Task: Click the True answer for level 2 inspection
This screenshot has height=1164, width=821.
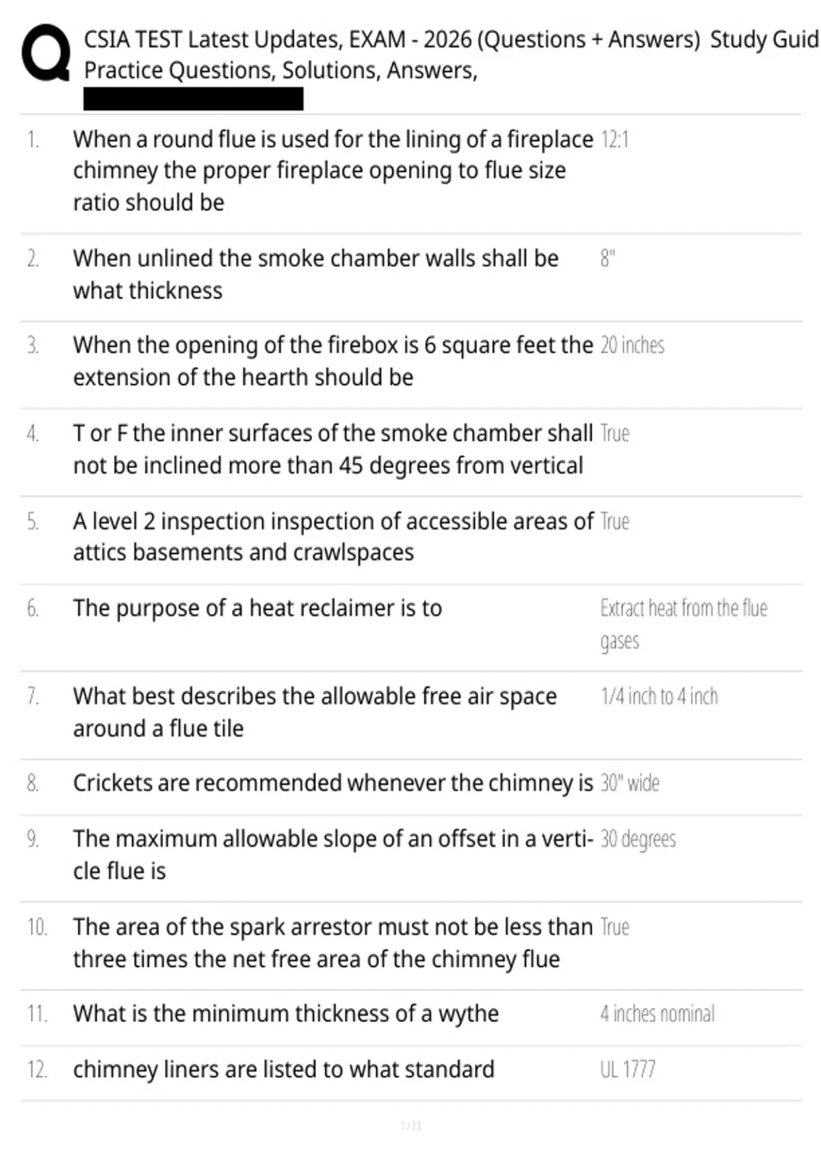Action: (x=614, y=522)
